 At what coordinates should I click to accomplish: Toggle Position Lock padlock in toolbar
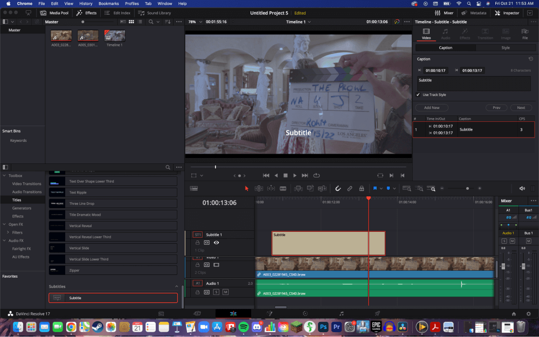(362, 188)
